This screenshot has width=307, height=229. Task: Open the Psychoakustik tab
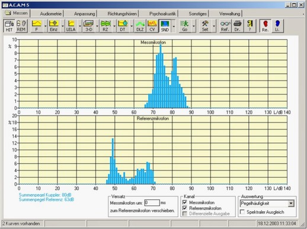pos(162,14)
